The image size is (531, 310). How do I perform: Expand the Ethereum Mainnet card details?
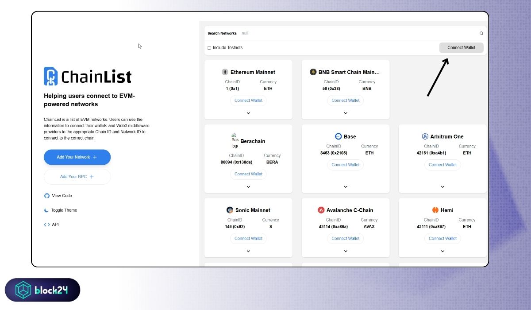(248, 113)
